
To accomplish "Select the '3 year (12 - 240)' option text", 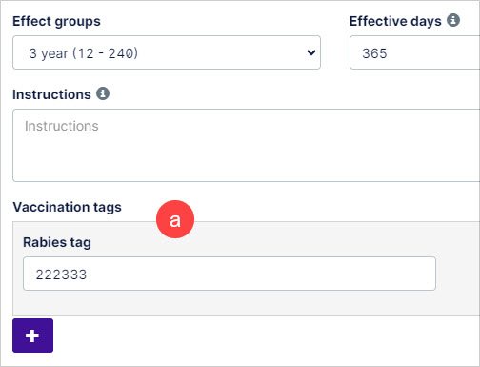I will click(x=84, y=53).
